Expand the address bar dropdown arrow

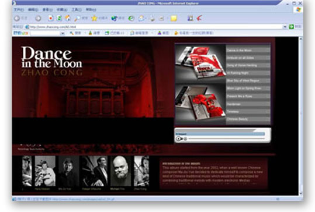coord(285,27)
